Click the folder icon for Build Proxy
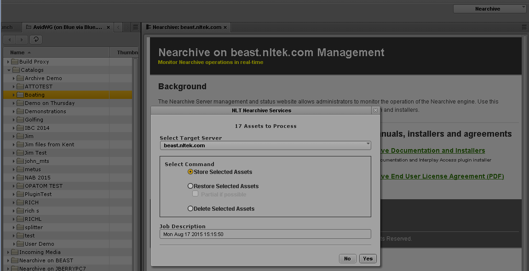Image resolution: width=529 pixels, height=271 pixels. [x=15, y=62]
